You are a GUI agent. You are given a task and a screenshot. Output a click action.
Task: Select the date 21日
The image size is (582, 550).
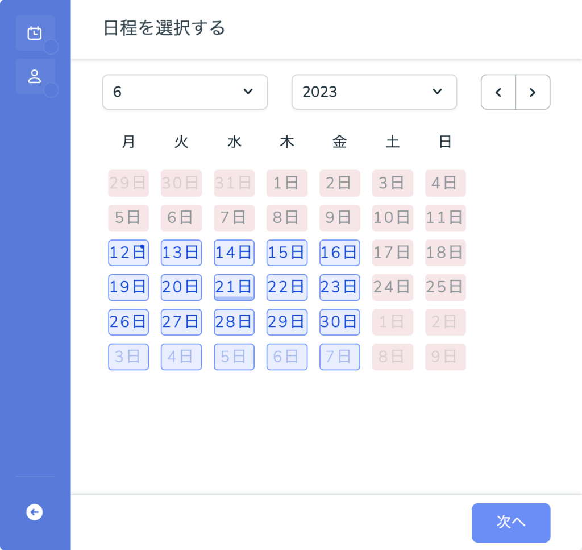pyautogui.click(x=234, y=287)
